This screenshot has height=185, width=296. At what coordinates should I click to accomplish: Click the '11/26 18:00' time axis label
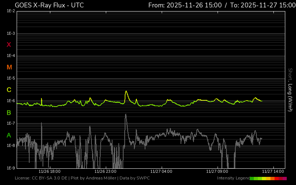[50, 171]
